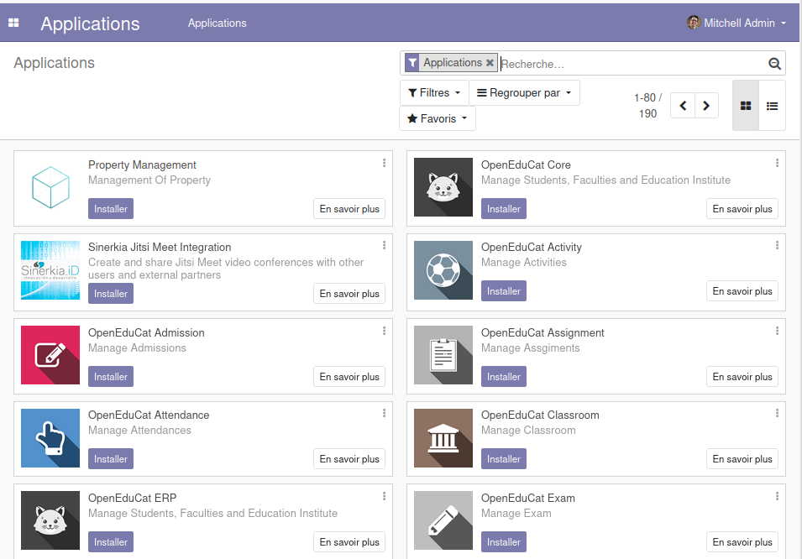This screenshot has width=802, height=559.
Task: Select the kanban view icon
Action: coord(745,106)
